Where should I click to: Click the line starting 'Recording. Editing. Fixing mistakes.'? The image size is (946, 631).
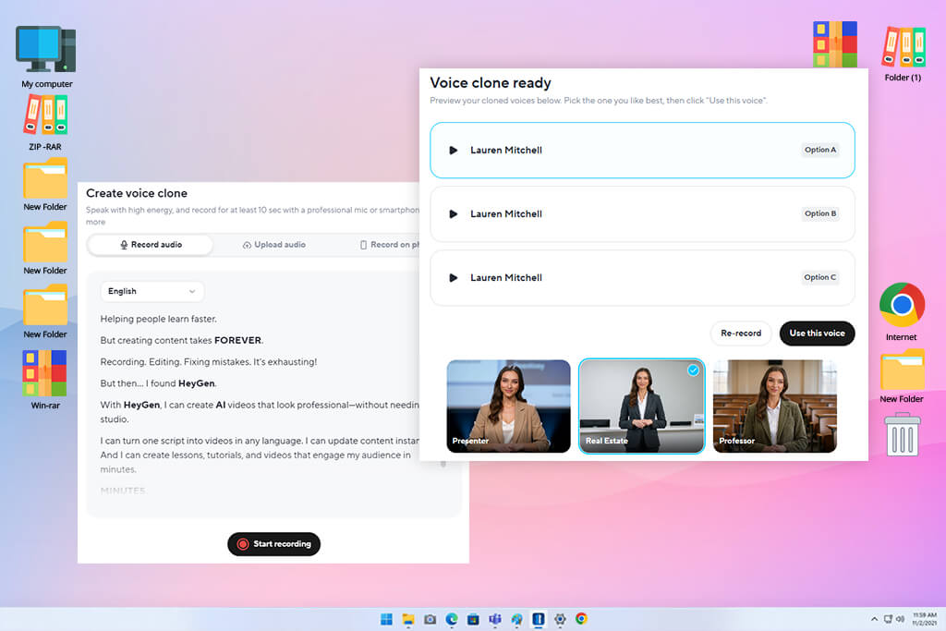208,362
